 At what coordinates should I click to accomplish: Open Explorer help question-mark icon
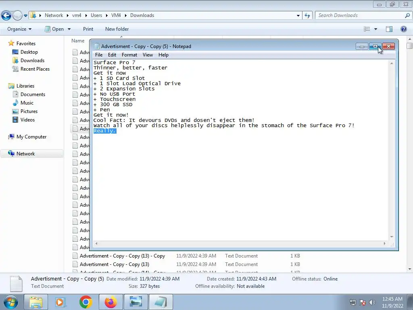tap(403, 29)
